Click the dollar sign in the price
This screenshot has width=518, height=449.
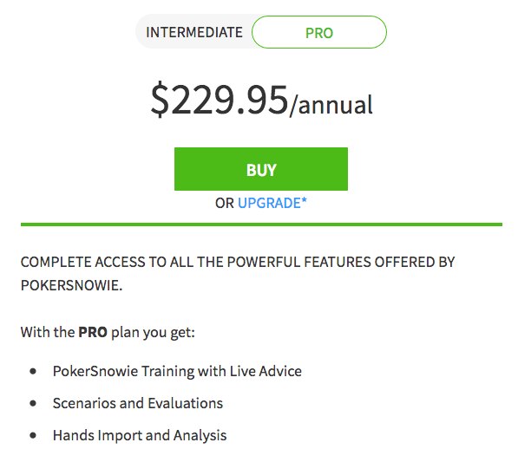point(160,100)
